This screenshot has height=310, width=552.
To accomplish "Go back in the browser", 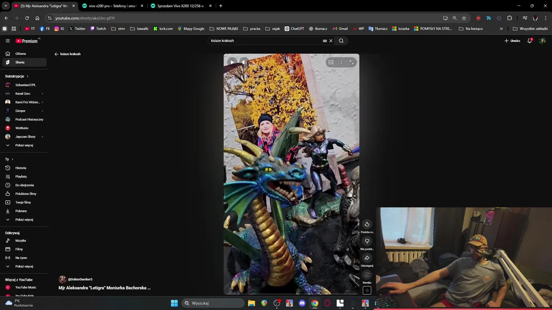I will point(6,18).
